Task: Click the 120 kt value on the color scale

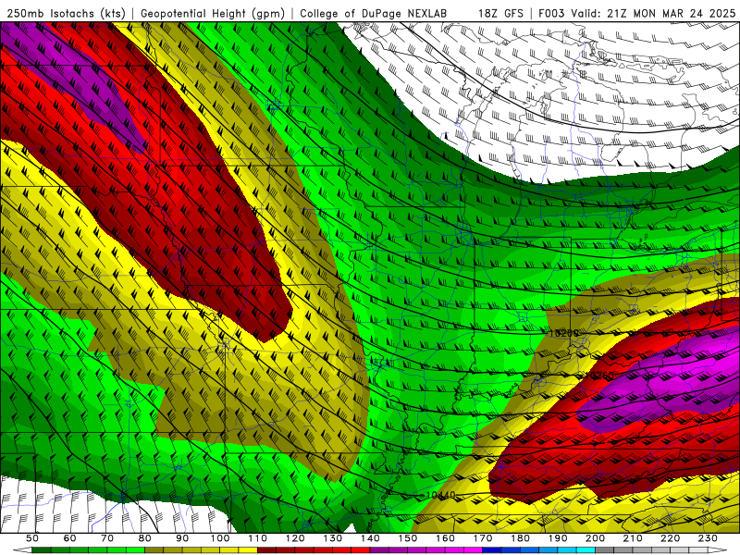Action: pyautogui.click(x=295, y=538)
